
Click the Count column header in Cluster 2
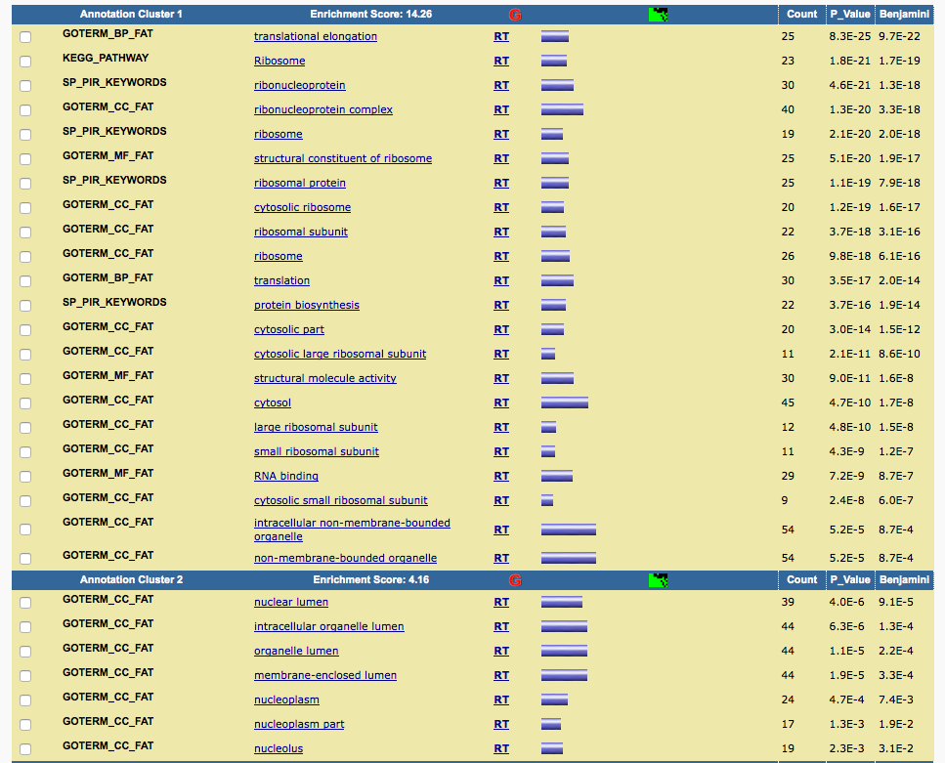(801, 579)
